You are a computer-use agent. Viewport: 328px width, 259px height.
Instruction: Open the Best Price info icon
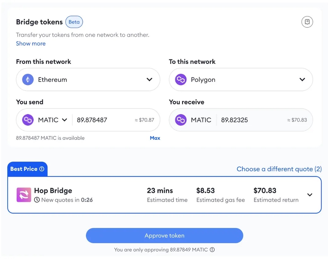42,169
